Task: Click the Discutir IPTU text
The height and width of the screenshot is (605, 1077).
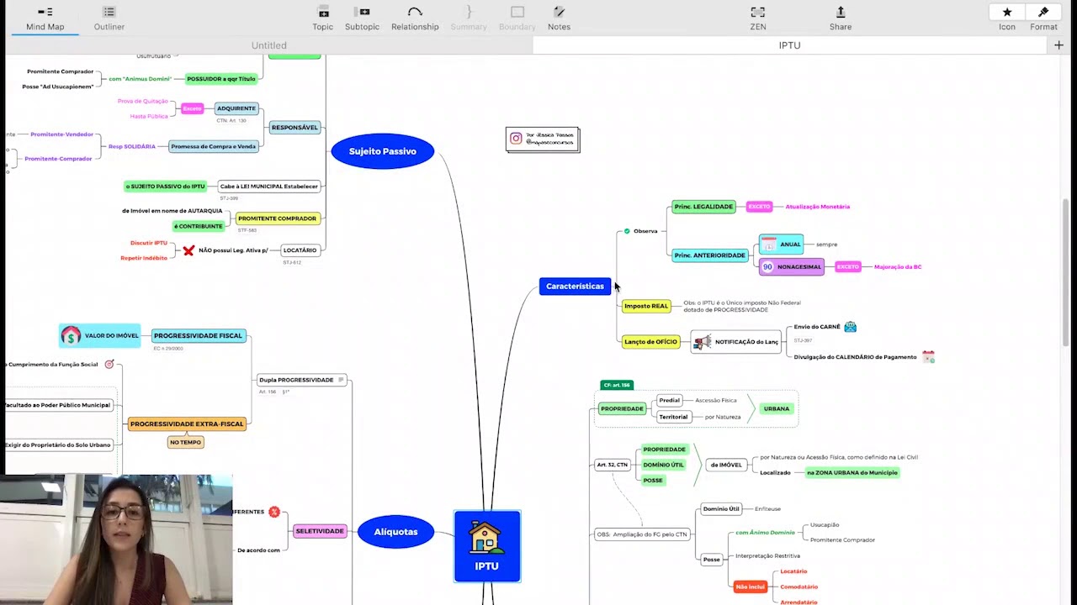Action: [149, 243]
